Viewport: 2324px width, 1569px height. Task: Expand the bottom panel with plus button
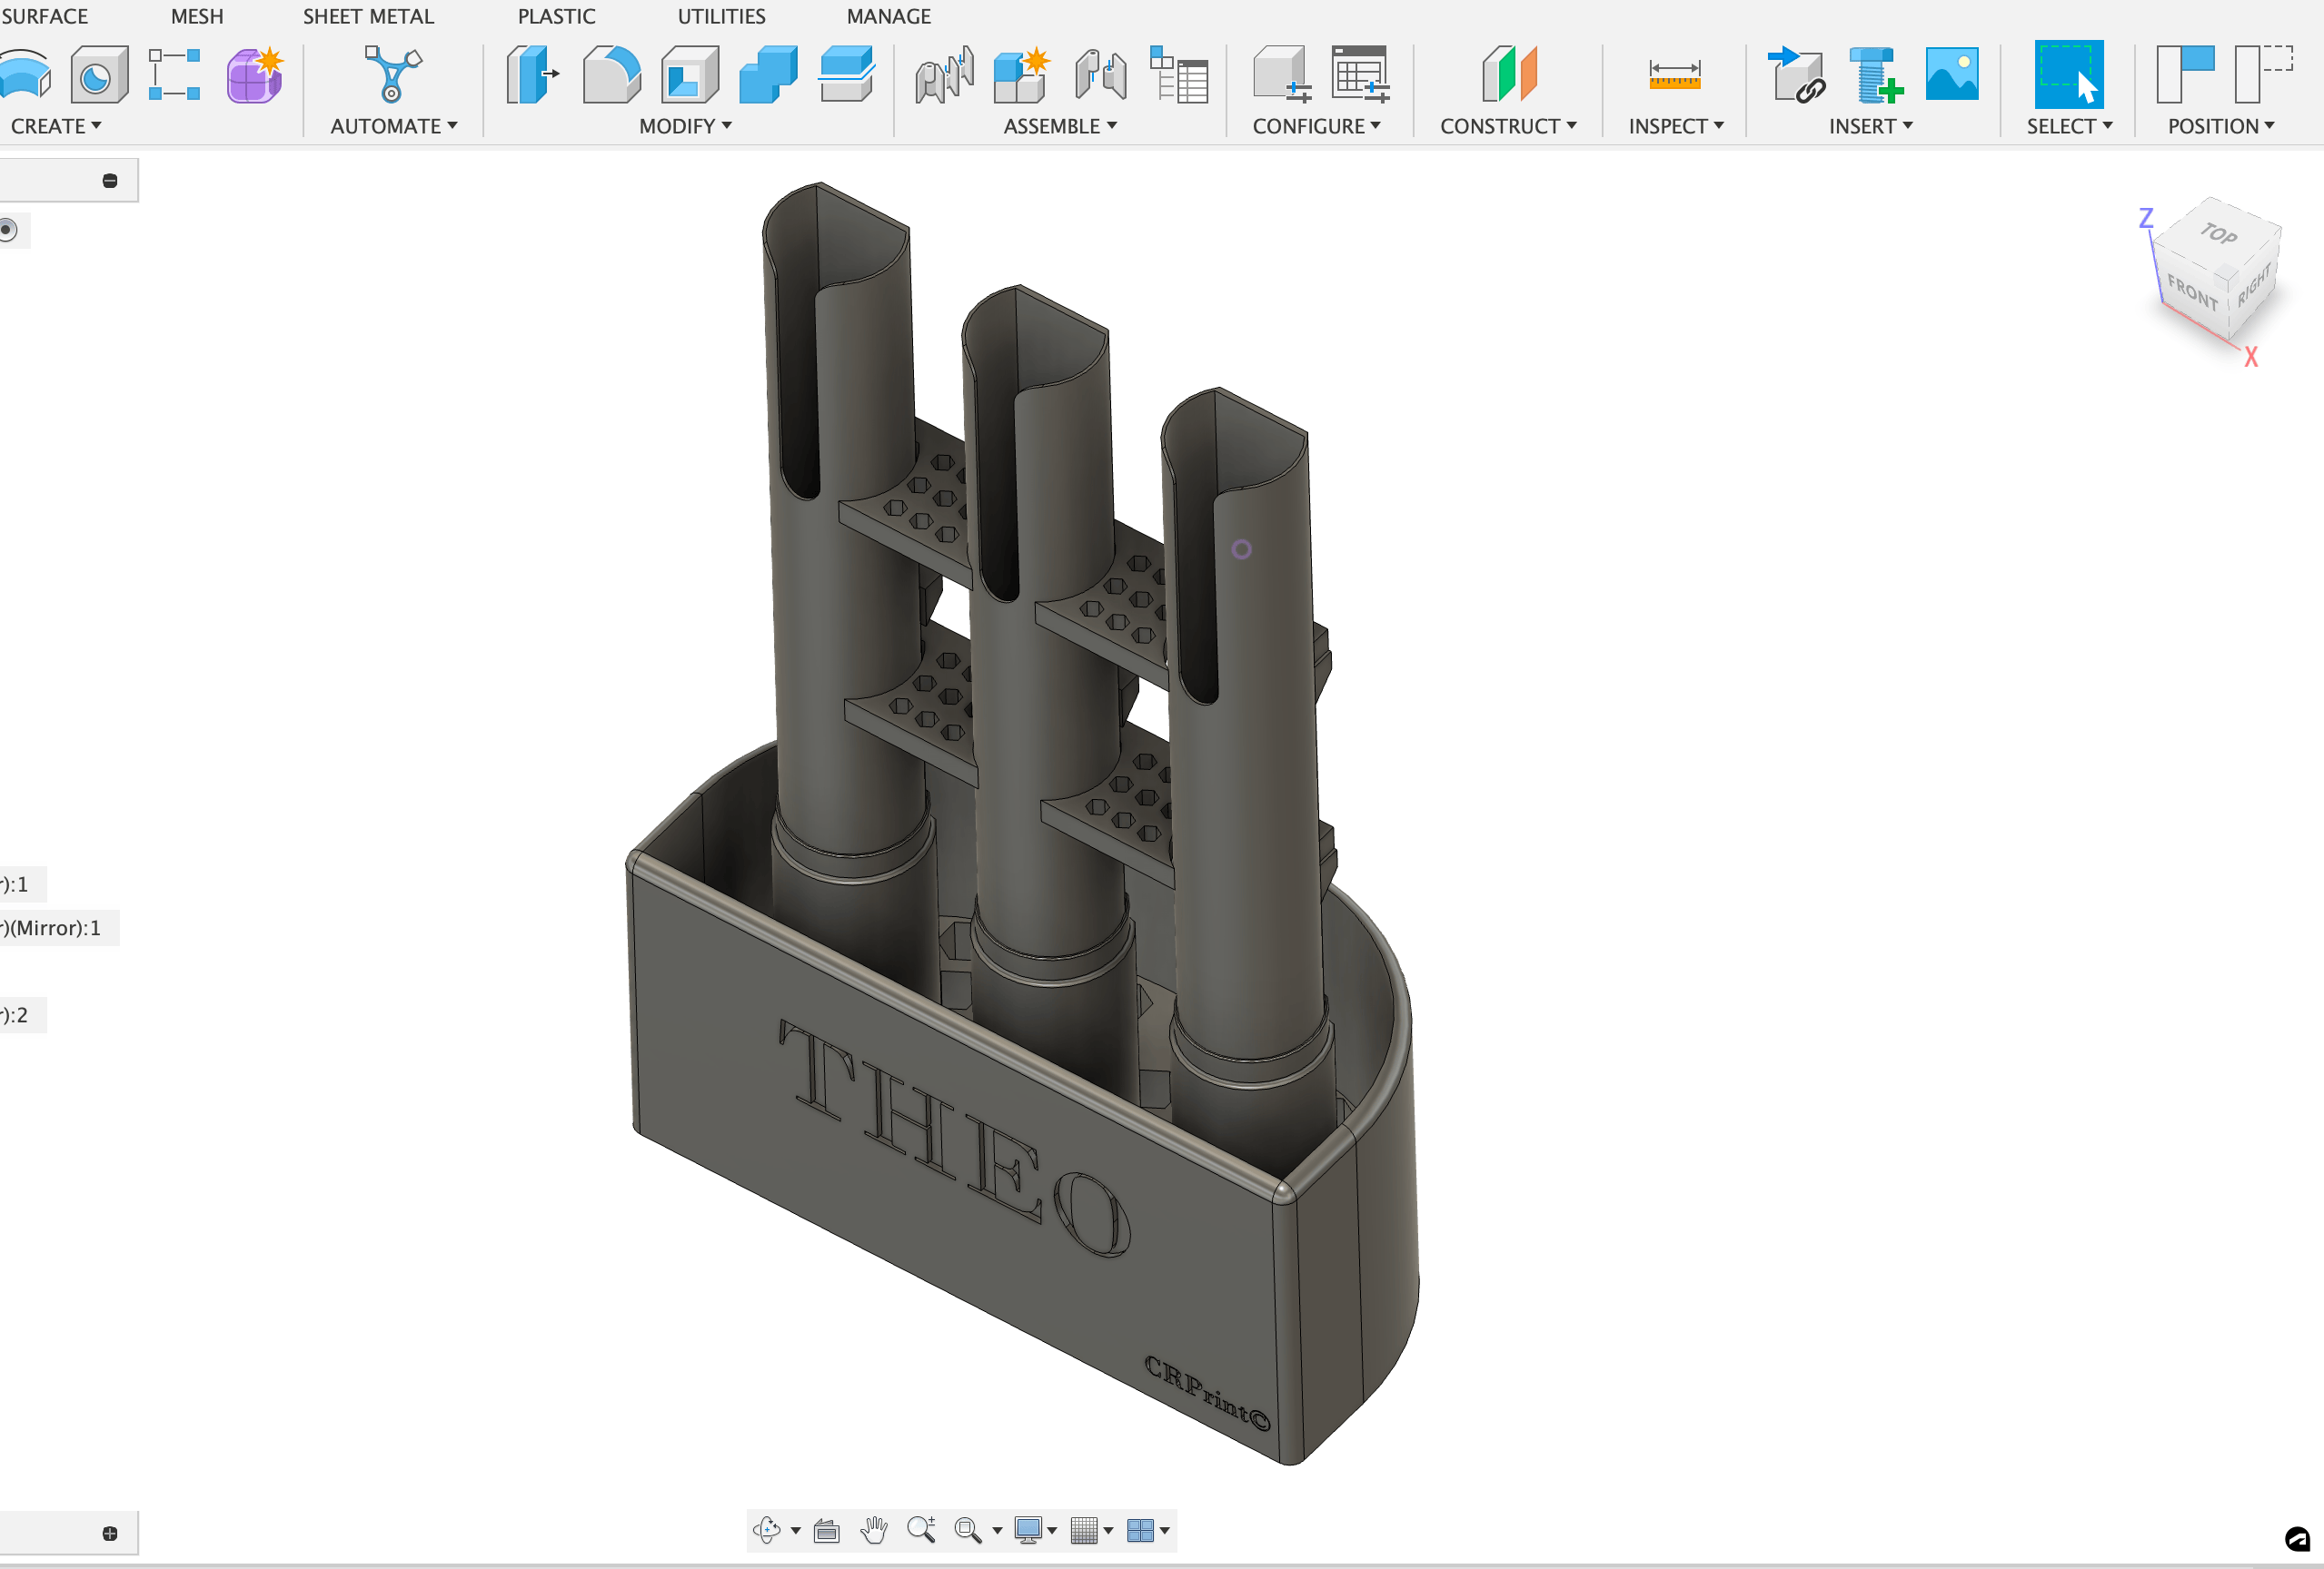[x=110, y=1534]
